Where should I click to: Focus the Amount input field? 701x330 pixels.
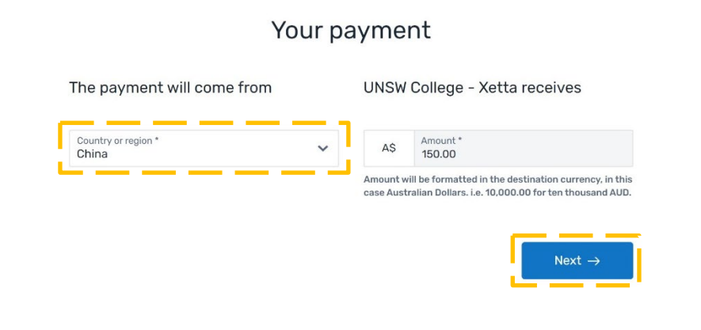pyautogui.click(x=523, y=148)
